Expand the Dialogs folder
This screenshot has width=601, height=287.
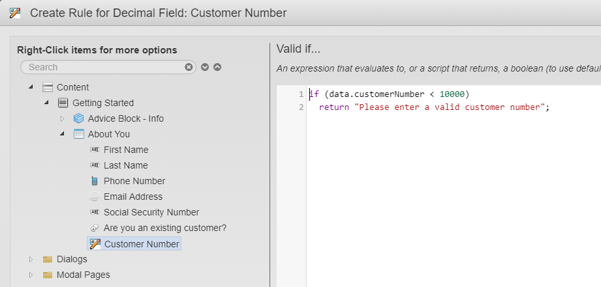pos(31,260)
